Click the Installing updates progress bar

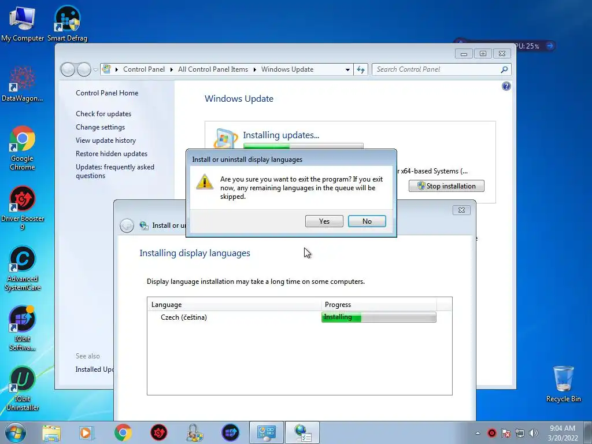[x=303, y=146]
